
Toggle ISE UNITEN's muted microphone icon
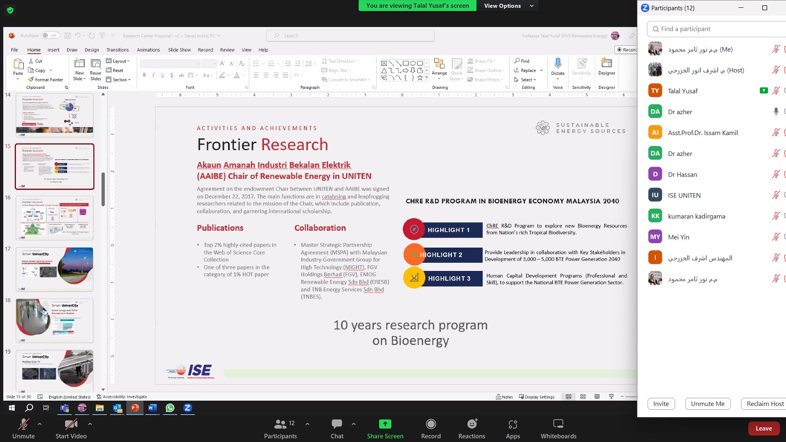tap(776, 195)
